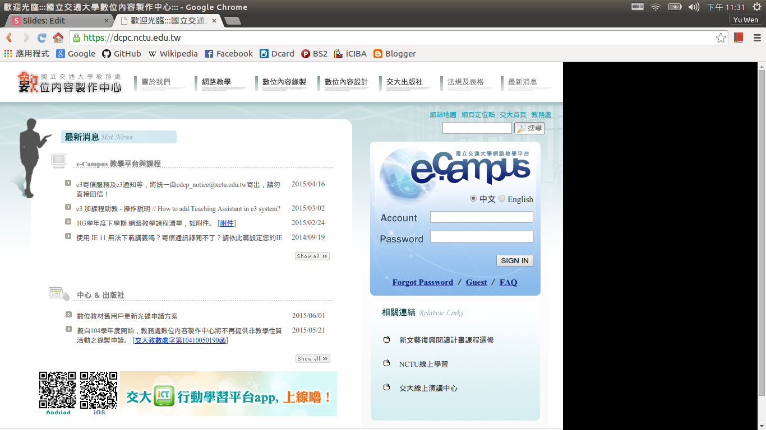
Task: Open the 交大出版社 menu
Action: point(404,83)
